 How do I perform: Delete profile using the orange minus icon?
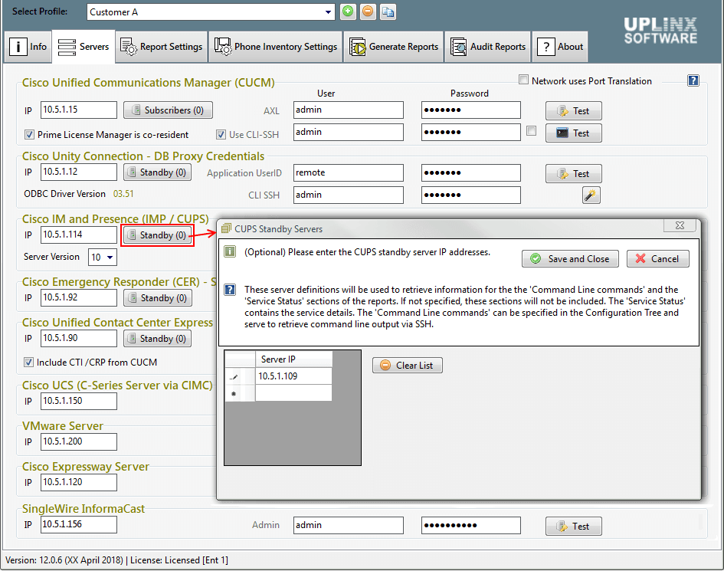click(x=368, y=11)
